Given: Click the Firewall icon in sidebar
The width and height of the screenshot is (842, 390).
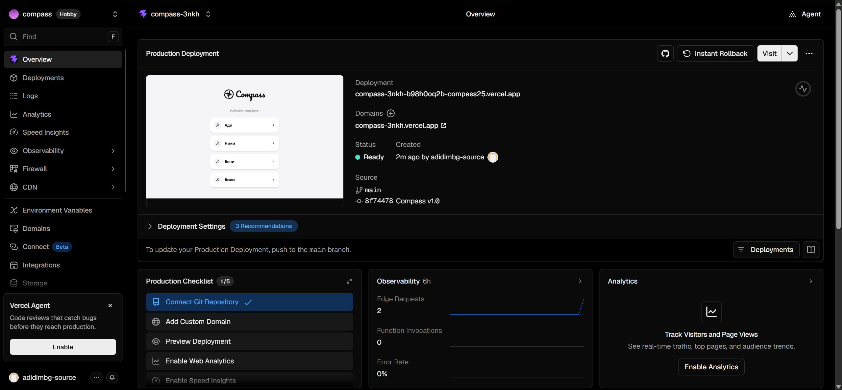Looking at the screenshot, I should (x=13, y=169).
